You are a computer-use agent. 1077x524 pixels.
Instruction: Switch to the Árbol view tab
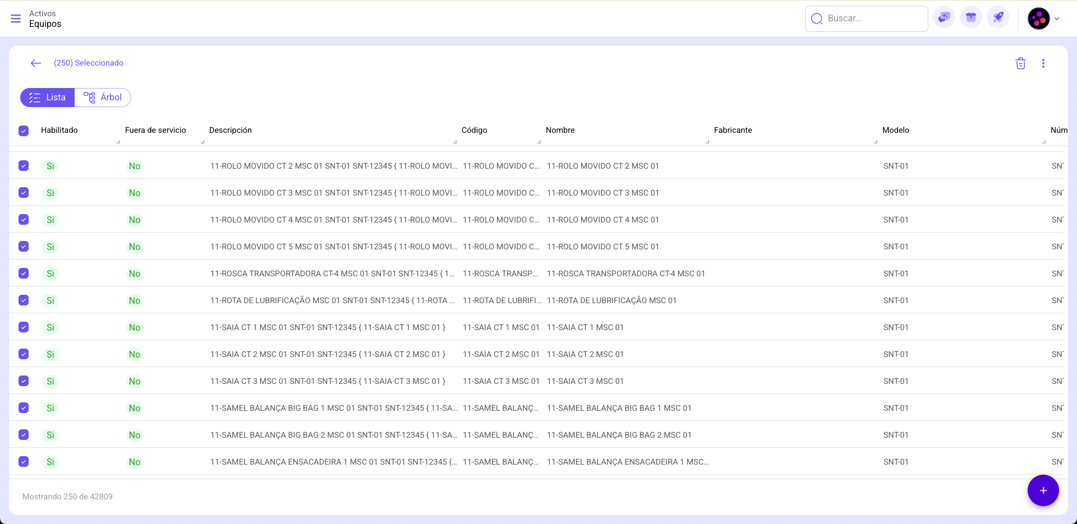coord(103,98)
